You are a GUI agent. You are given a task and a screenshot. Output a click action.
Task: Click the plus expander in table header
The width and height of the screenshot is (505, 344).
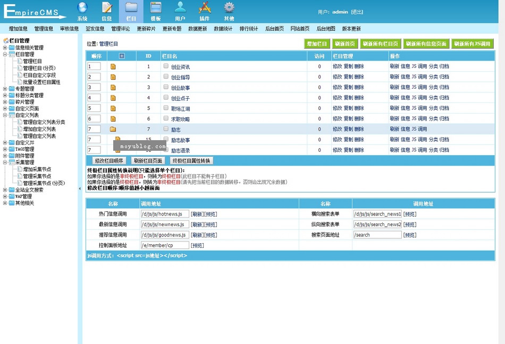click(x=122, y=56)
